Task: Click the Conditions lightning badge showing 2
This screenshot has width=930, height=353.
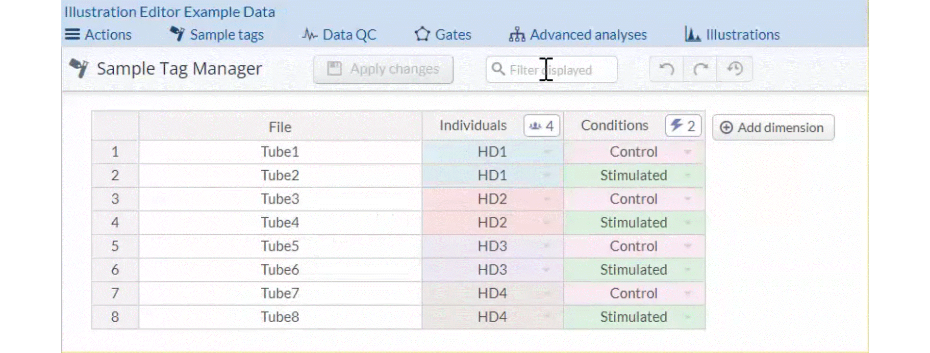Action: (x=683, y=126)
